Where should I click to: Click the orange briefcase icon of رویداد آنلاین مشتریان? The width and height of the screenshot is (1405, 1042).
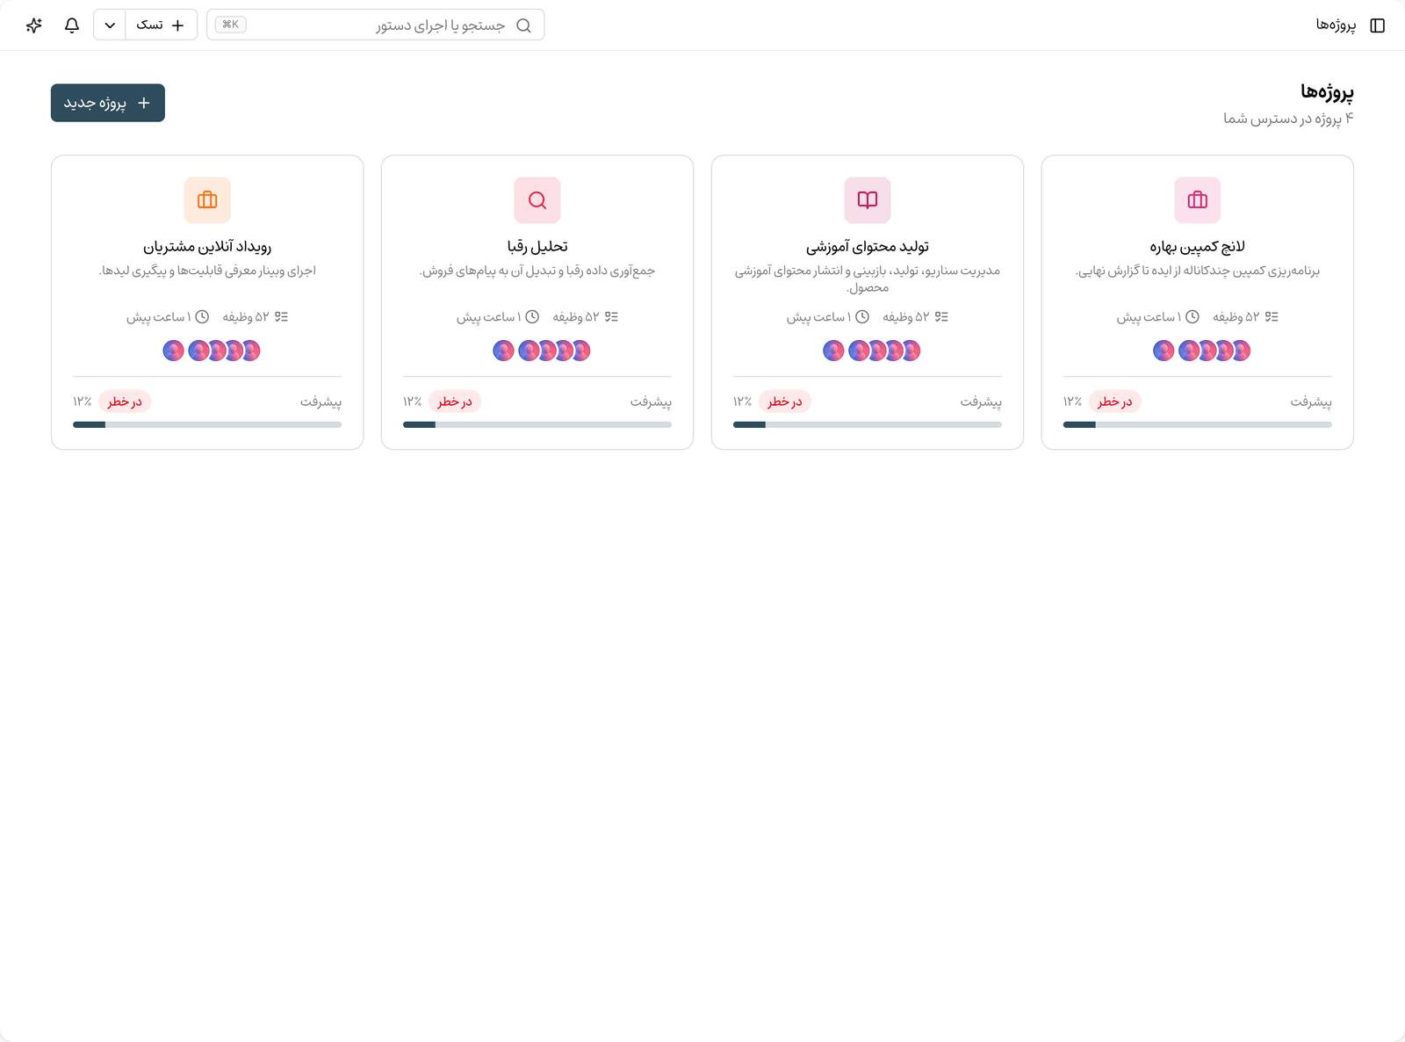pyautogui.click(x=207, y=200)
